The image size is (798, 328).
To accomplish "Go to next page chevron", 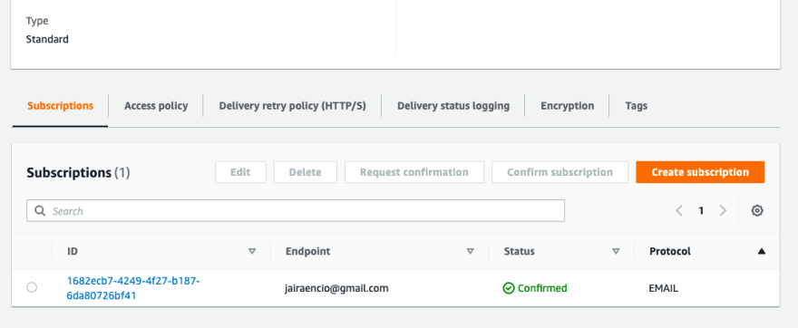I will (723, 210).
